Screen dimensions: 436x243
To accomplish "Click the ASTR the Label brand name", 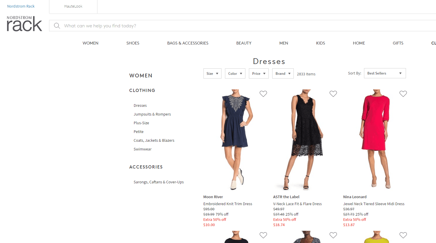I will (286, 197).
